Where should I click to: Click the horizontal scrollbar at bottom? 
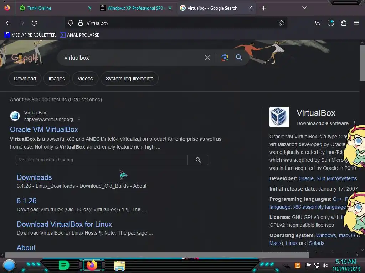click(157, 255)
